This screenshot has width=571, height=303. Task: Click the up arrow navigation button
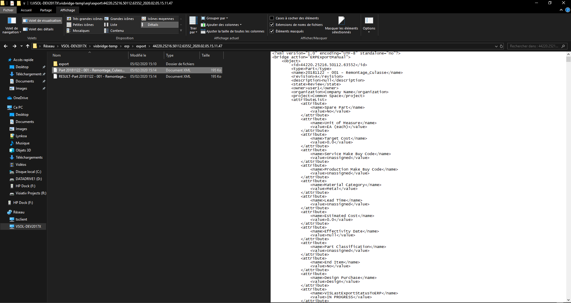[x=28, y=46]
